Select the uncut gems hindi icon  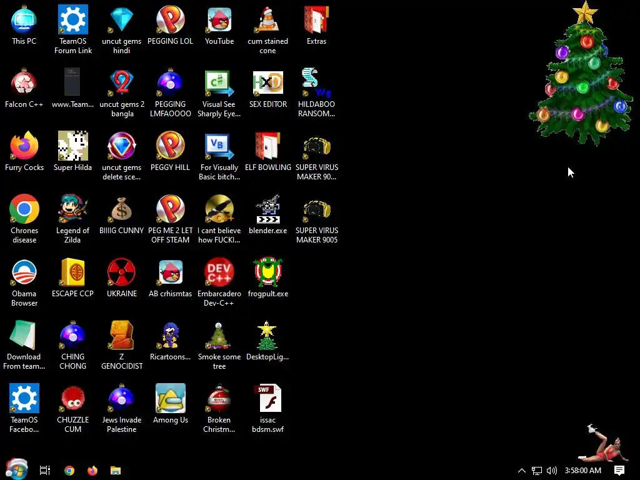click(x=122, y=30)
